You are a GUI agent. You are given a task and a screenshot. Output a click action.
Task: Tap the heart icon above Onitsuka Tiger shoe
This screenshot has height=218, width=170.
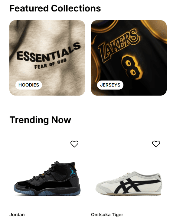(156, 144)
